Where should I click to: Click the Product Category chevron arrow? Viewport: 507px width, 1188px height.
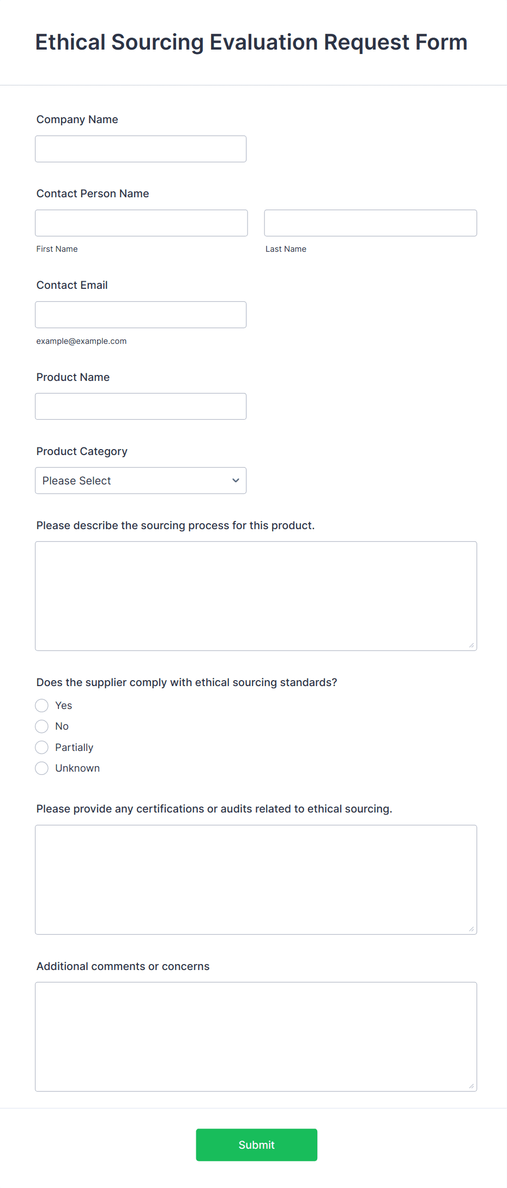pyautogui.click(x=236, y=481)
